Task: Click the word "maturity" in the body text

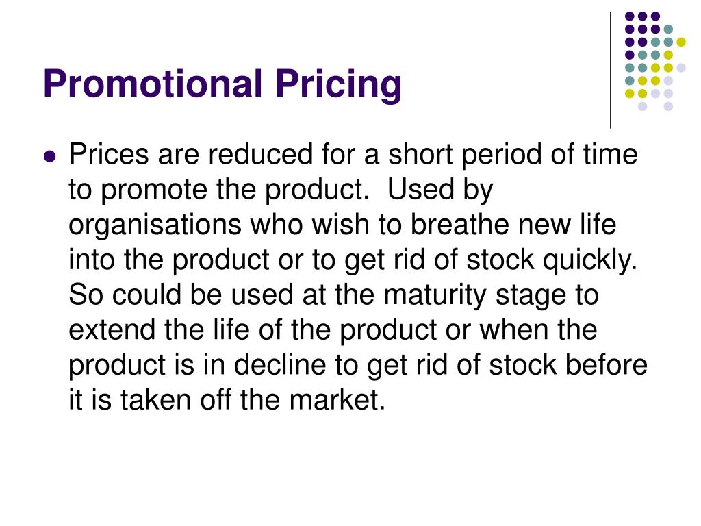Action: [435, 295]
